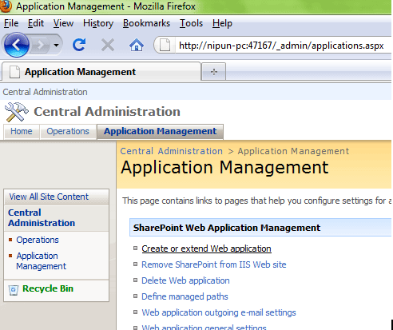Image resolution: width=393 pixels, height=330 pixels.
Task: Click the Central Administration hammer and wrench icon
Action: (x=17, y=112)
